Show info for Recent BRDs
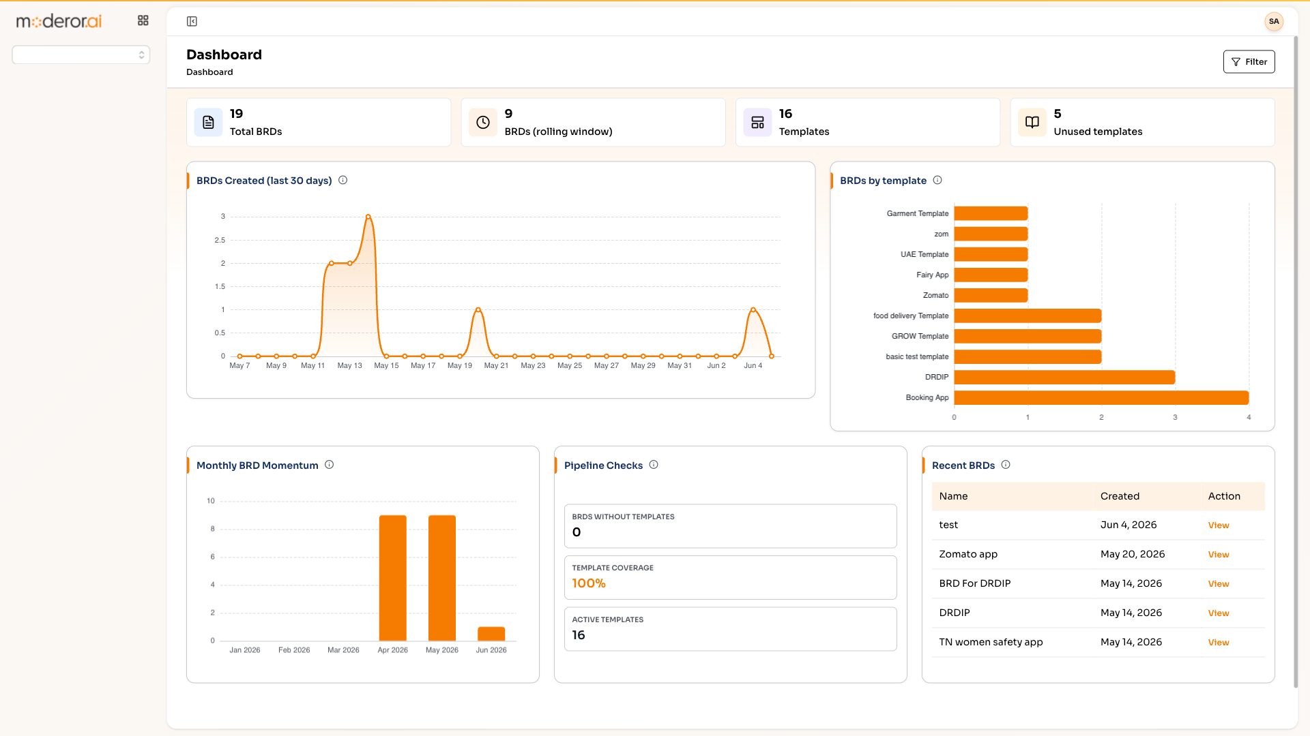Image resolution: width=1310 pixels, height=736 pixels. pos(1006,465)
